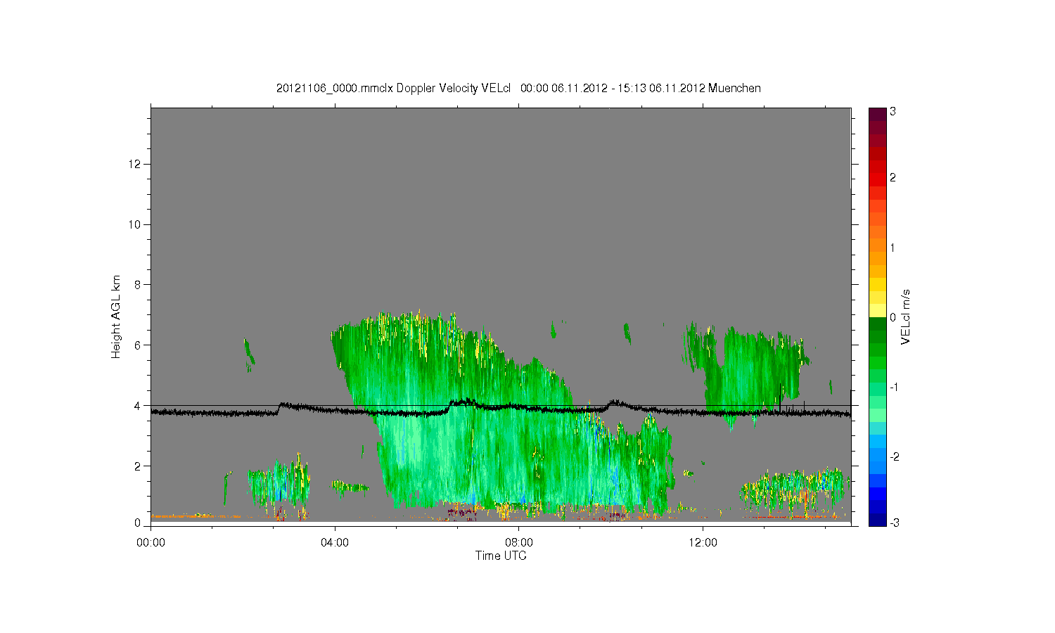Screen dimensions: 1055x633
Task: Click the height tick label 10
Action: click(135, 224)
